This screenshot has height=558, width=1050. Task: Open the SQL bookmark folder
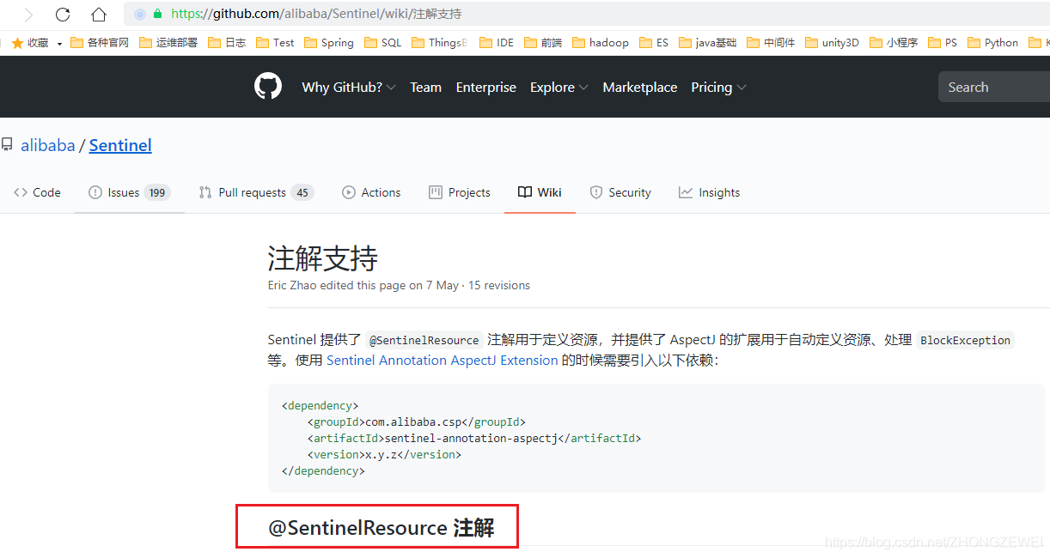tap(383, 43)
